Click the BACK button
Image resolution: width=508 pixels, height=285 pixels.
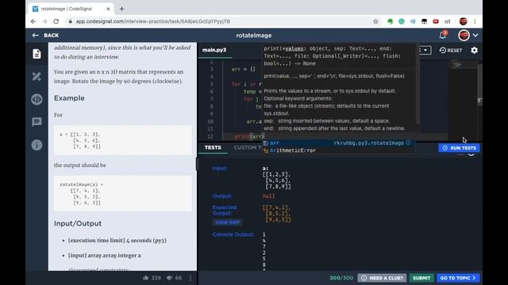pos(46,35)
